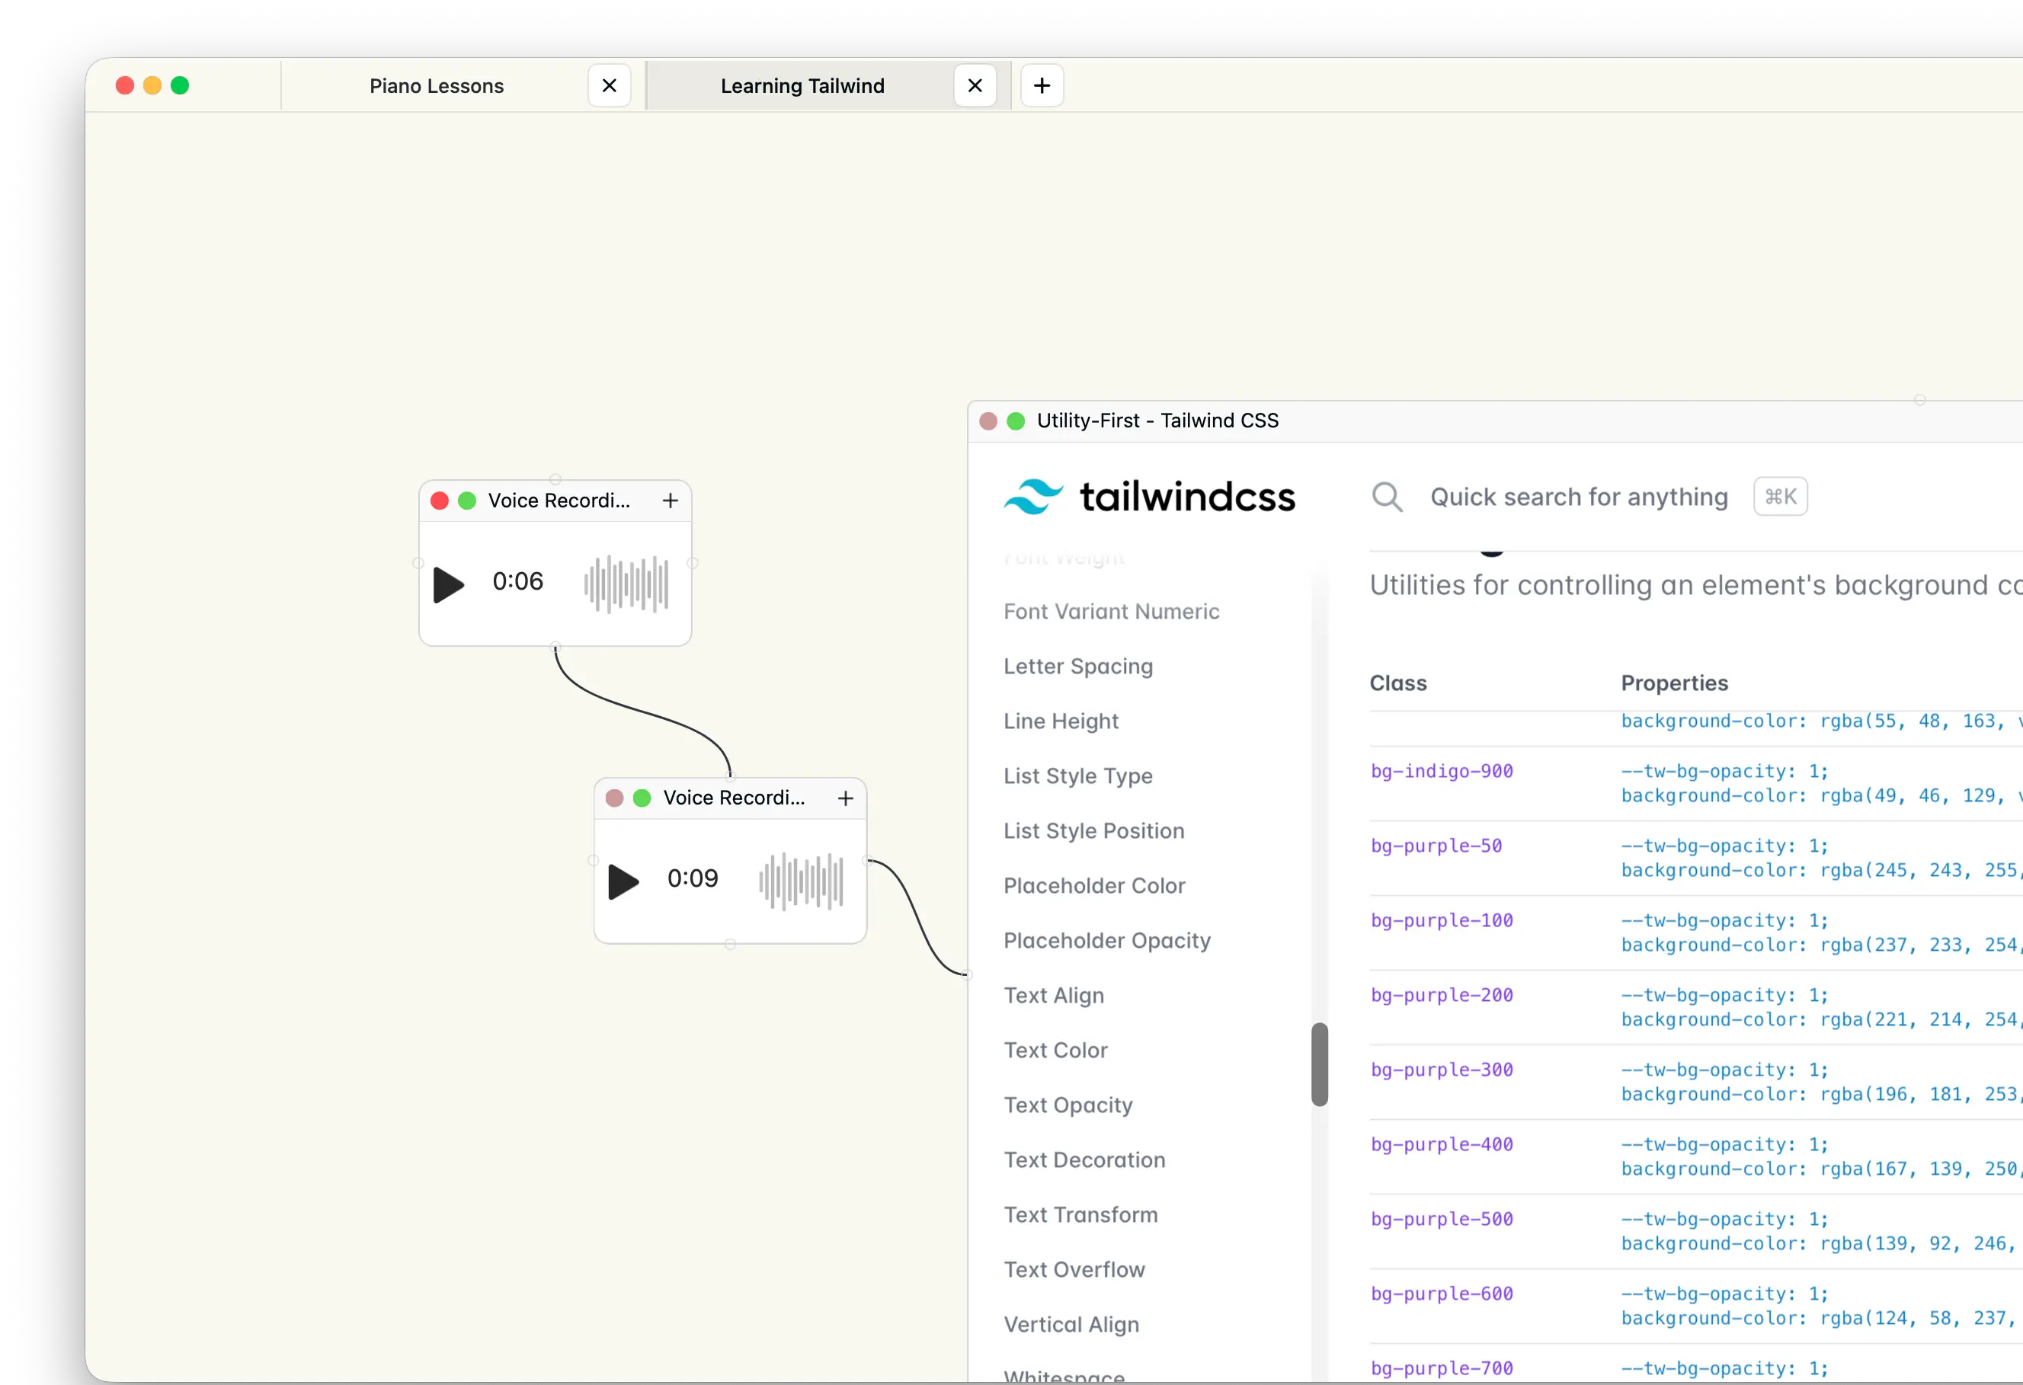Click the ⌘K shortcut badge in the search bar
The image size is (2023, 1385).
tap(1780, 496)
